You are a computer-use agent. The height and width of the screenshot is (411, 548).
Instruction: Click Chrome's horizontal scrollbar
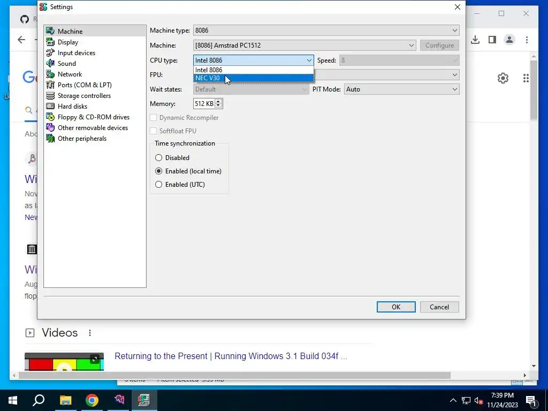tap(234, 375)
